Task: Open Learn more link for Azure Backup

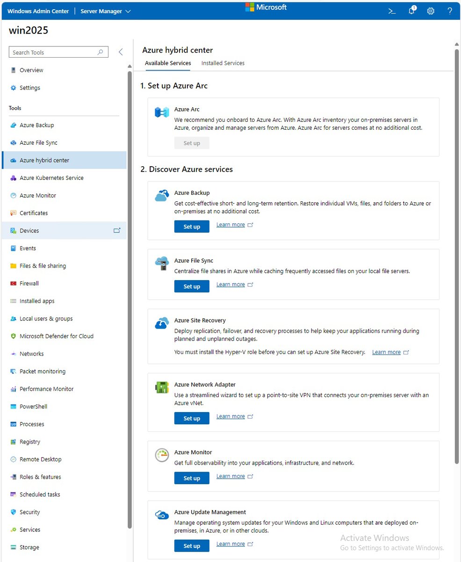Action: click(x=235, y=225)
